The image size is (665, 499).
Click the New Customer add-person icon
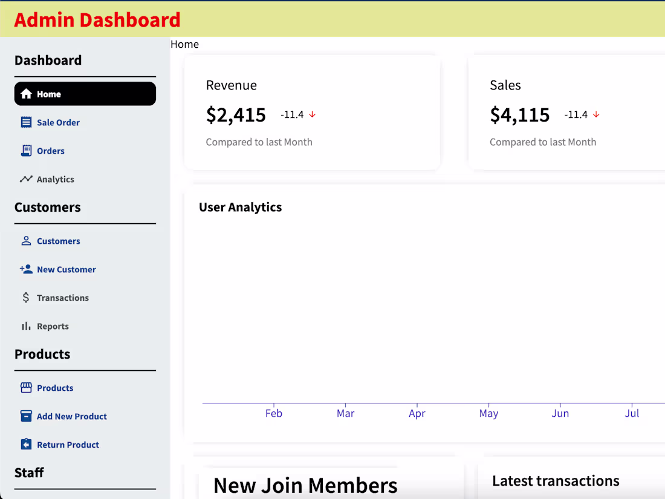pos(26,269)
